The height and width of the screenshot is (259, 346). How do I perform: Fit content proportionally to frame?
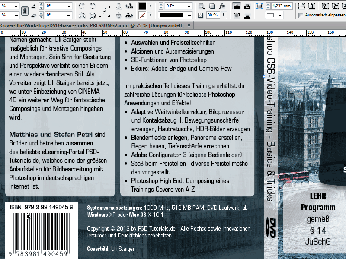click(x=311, y=6)
